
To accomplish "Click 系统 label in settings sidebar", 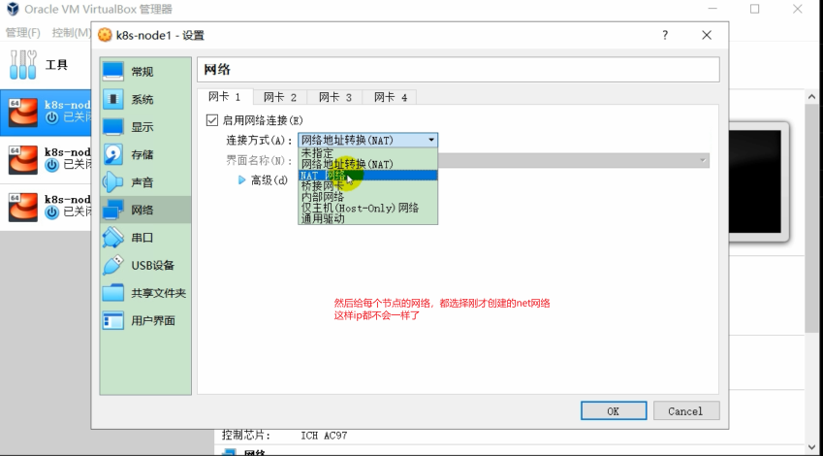I will coord(142,99).
